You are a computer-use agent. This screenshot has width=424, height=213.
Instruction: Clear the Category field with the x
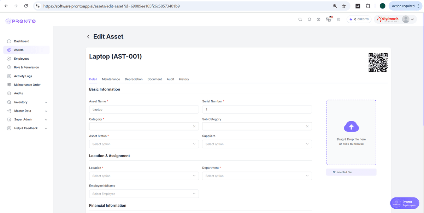(194, 126)
